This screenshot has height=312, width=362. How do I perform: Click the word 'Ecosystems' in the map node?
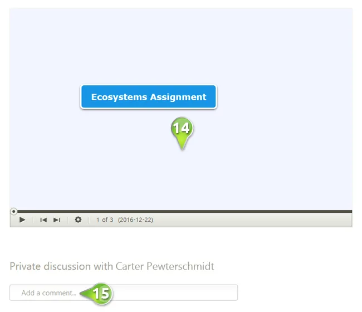coord(118,97)
